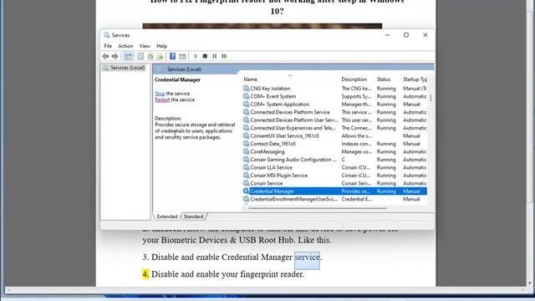The height and width of the screenshot is (301, 535).
Task: Click the Stop Service square icon
Action: click(205, 56)
